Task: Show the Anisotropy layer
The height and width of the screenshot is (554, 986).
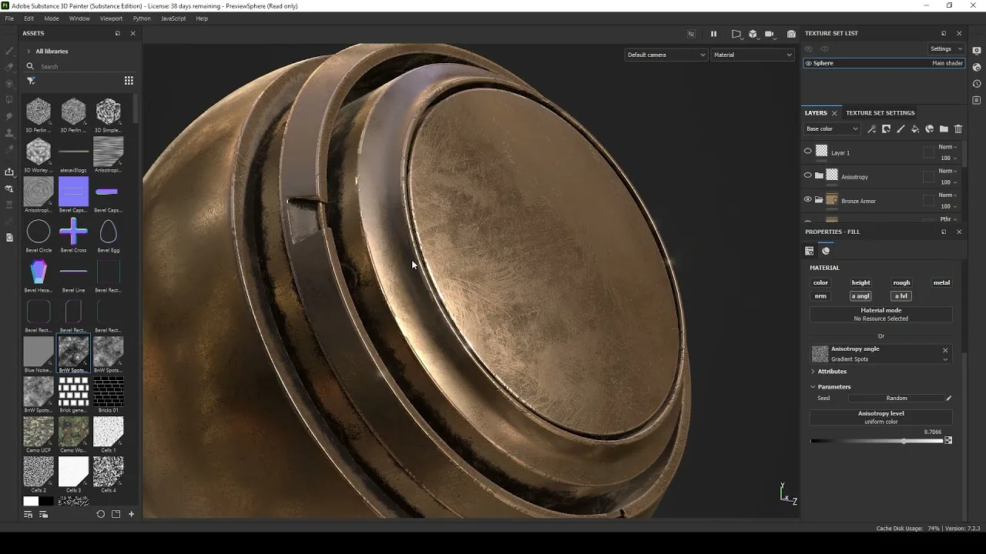Action: (807, 175)
